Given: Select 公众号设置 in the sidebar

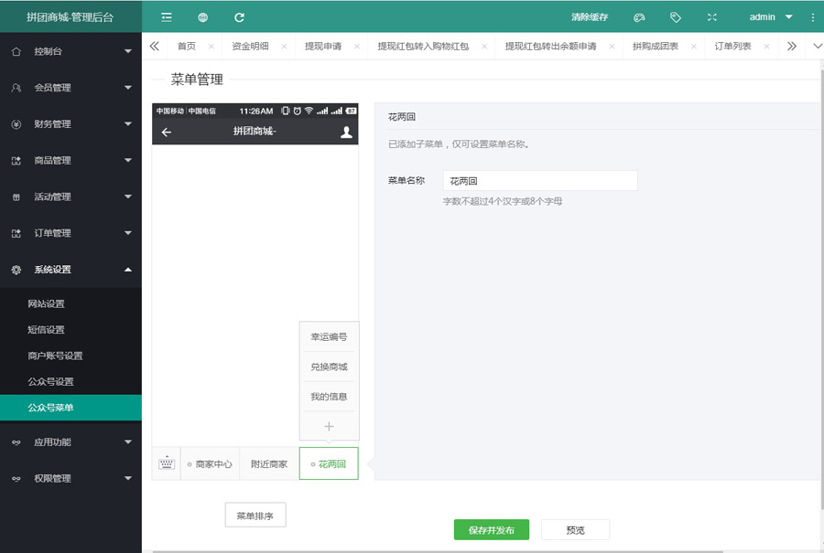Looking at the screenshot, I should tap(50, 381).
